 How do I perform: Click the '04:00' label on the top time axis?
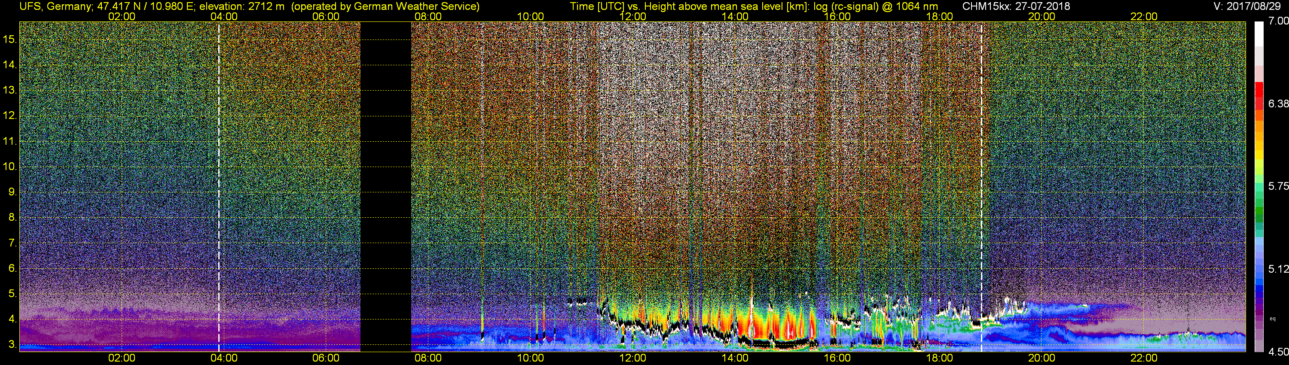(x=224, y=16)
